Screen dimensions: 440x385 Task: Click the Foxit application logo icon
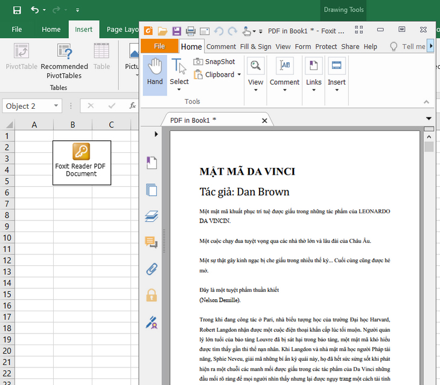(148, 31)
